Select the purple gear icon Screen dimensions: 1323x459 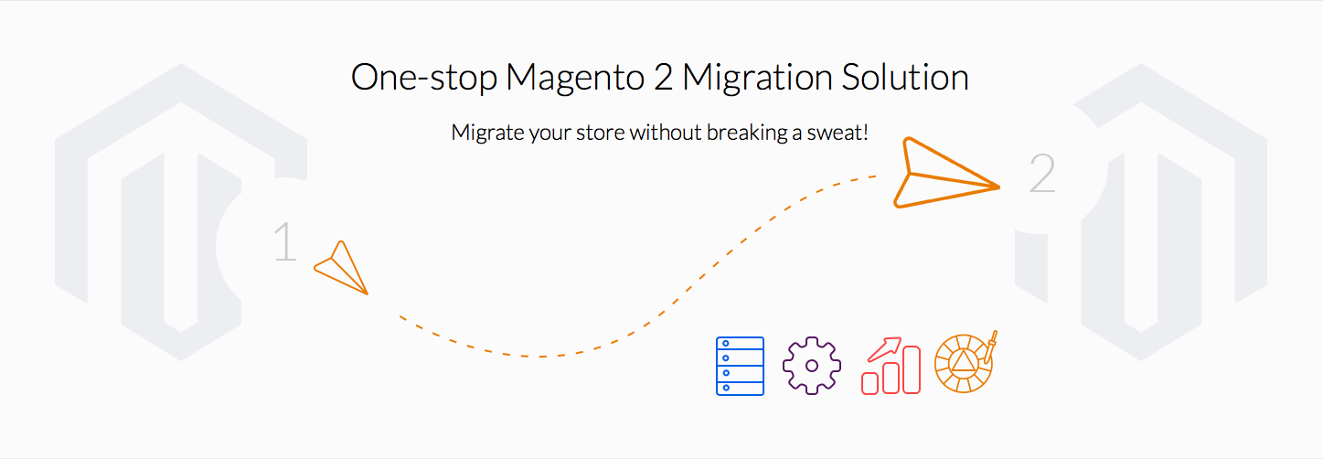(812, 366)
